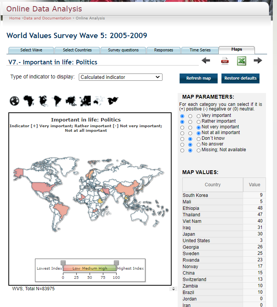Select the Mali row in map values
Viewport: 277px width, 307px height.
click(x=224, y=201)
